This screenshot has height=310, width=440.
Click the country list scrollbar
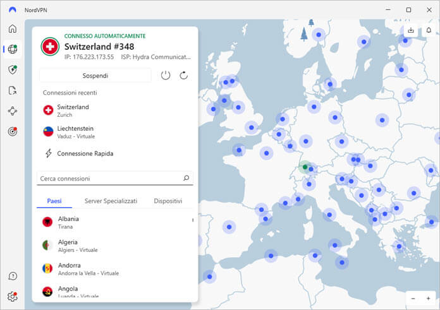[193, 220]
